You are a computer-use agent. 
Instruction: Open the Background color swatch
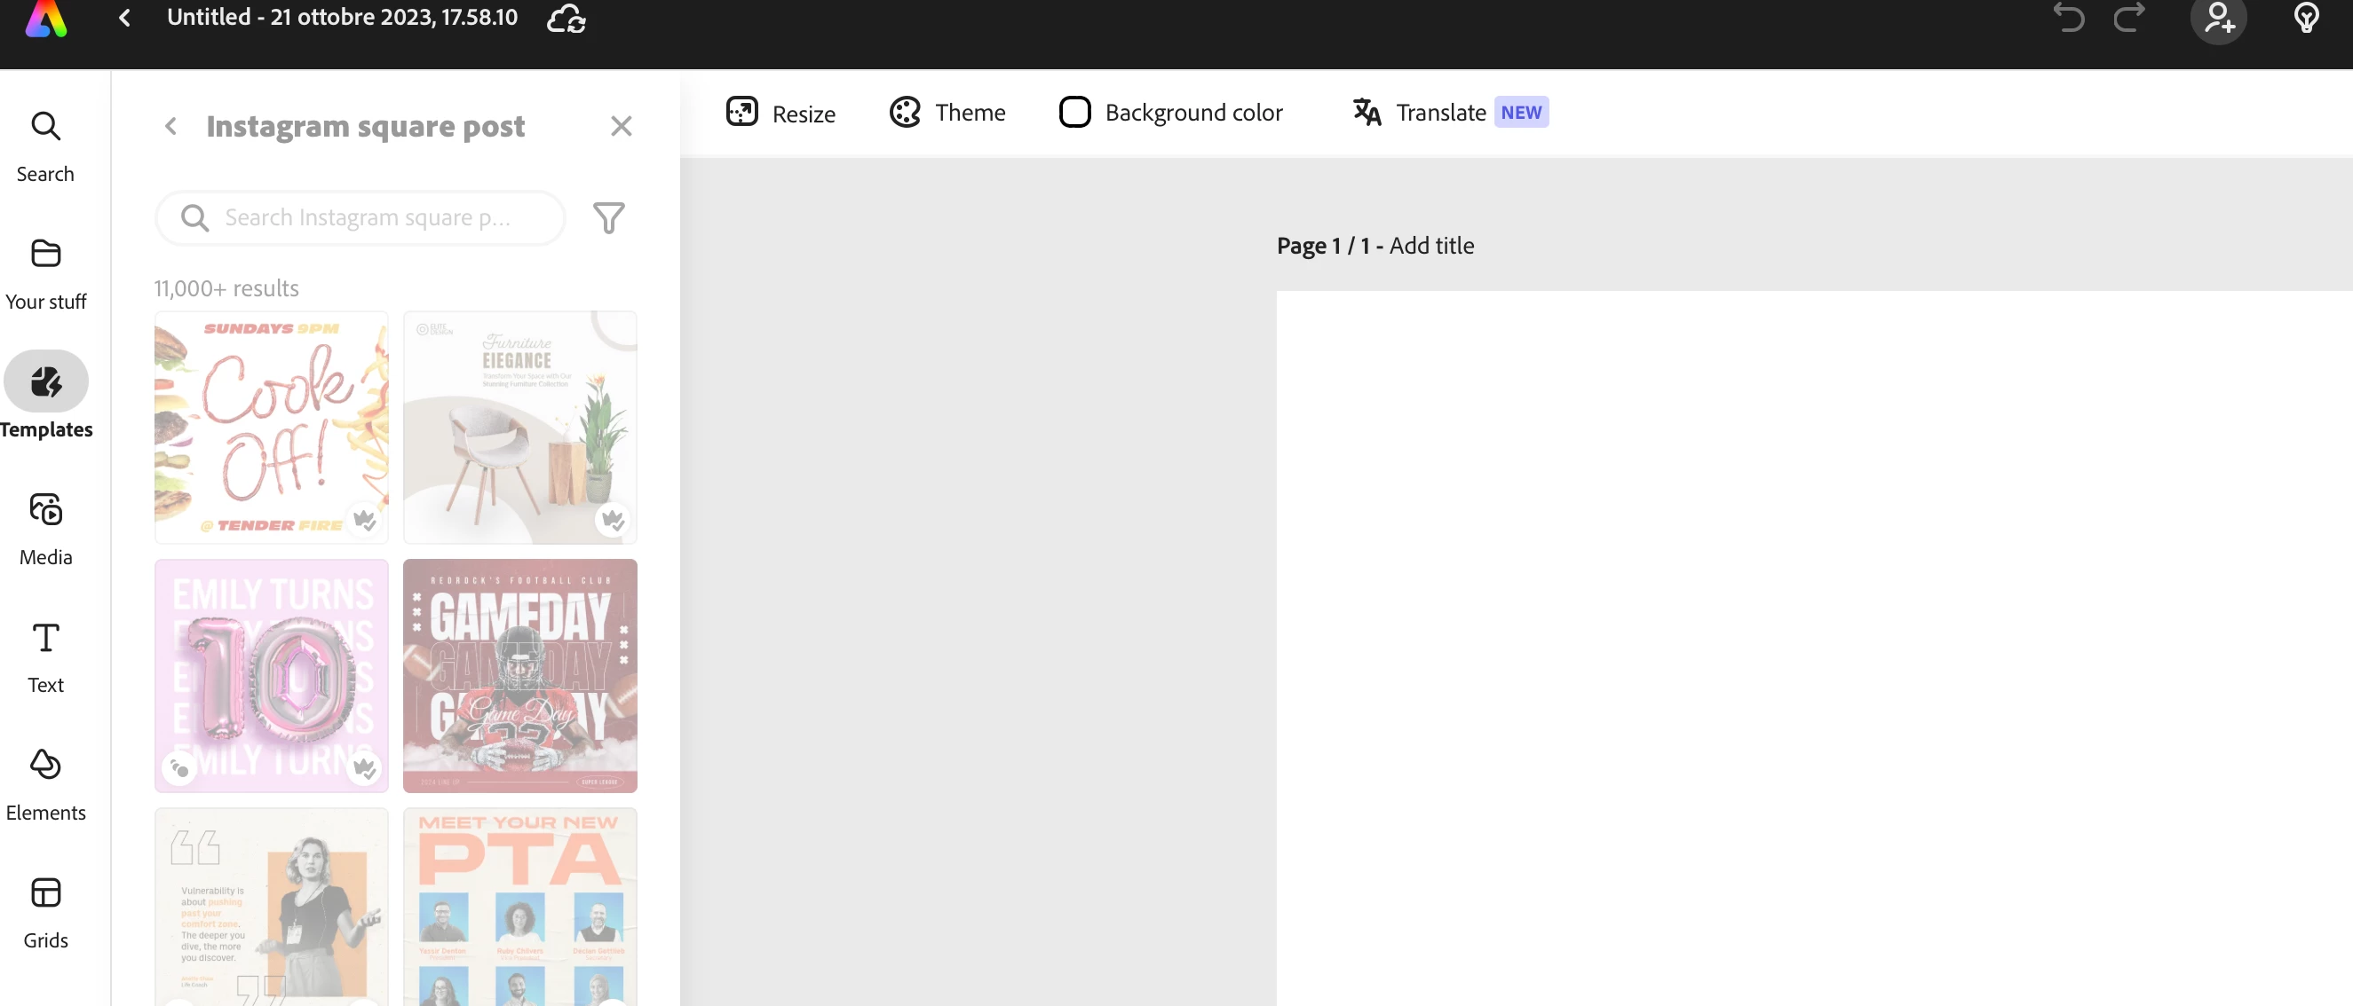[1075, 113]
